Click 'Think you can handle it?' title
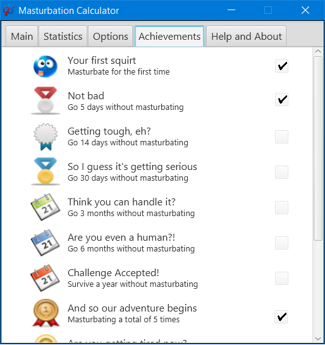 121,202
